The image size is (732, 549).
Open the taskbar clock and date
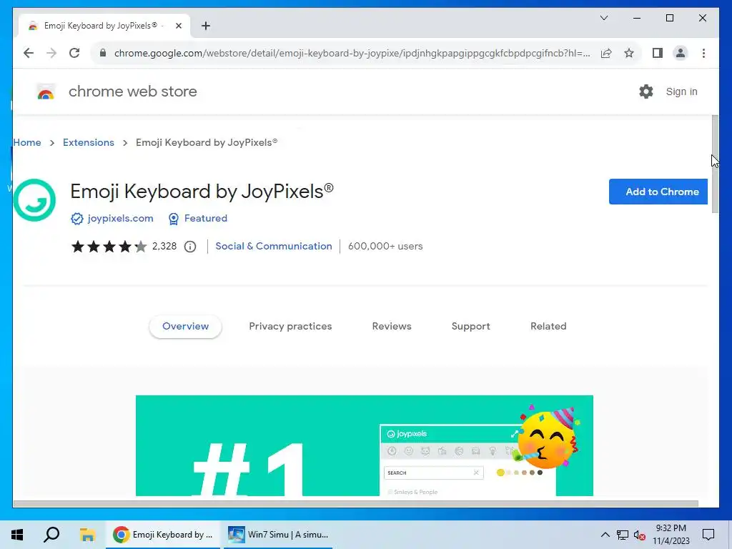tap(671, 535)
